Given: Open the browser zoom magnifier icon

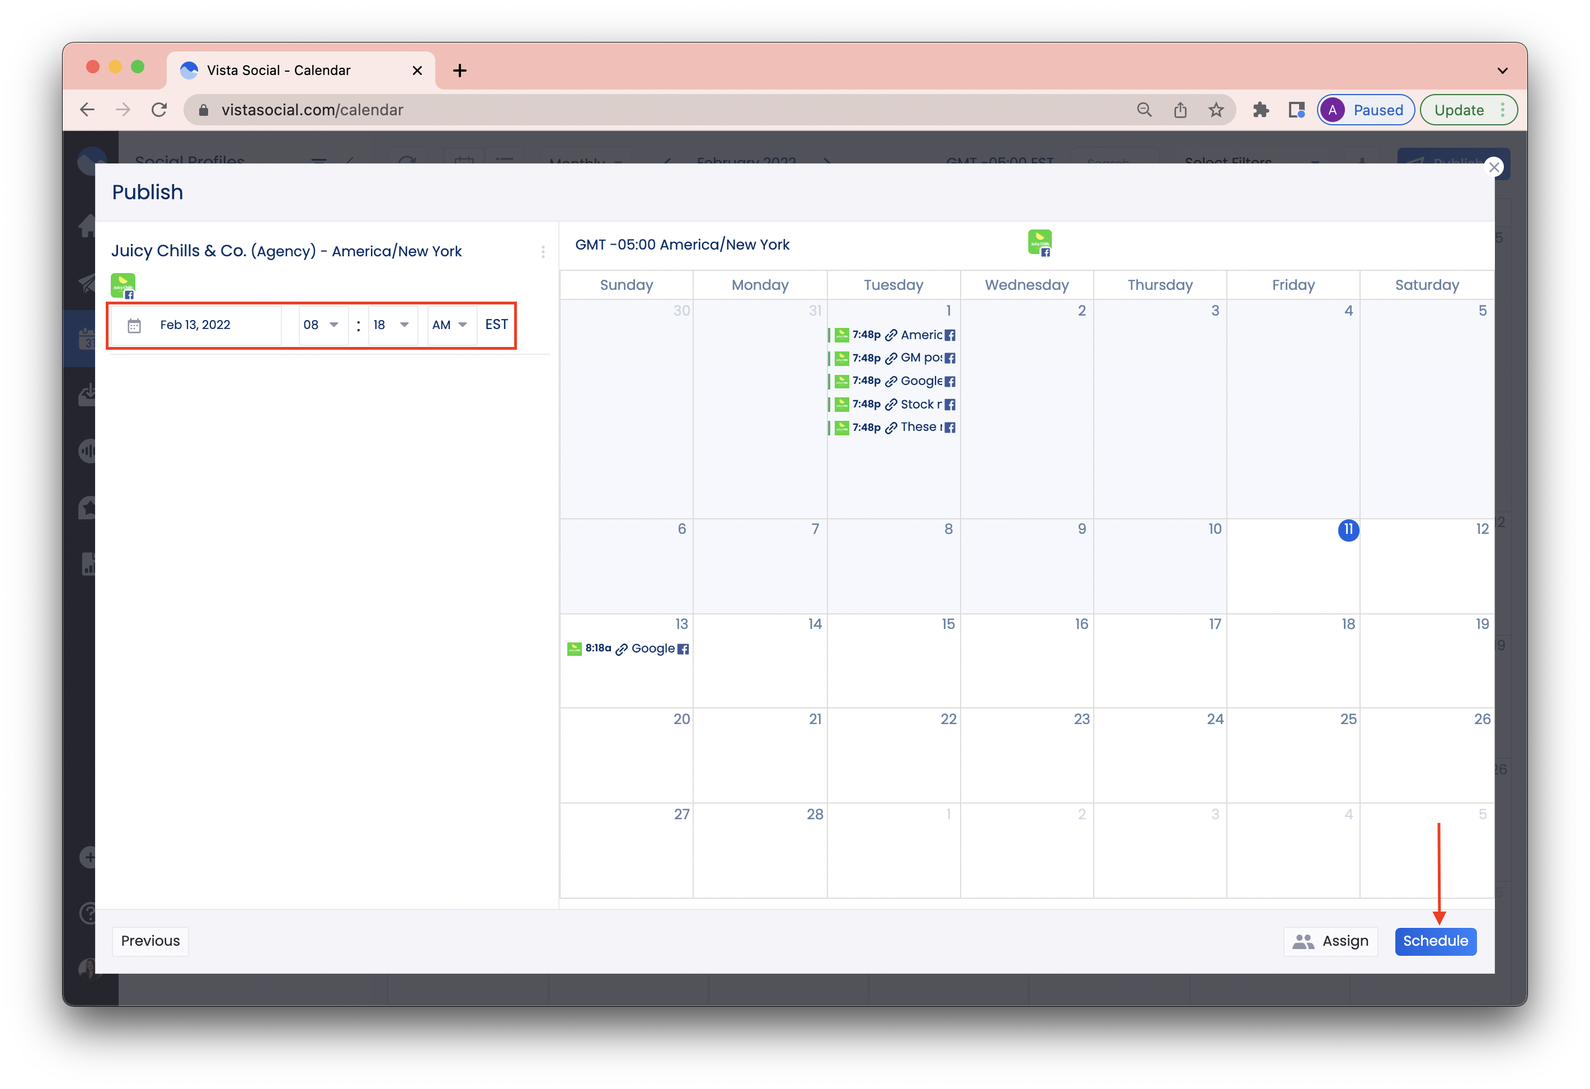Looking at the screenshot, I should (1144, 110).
